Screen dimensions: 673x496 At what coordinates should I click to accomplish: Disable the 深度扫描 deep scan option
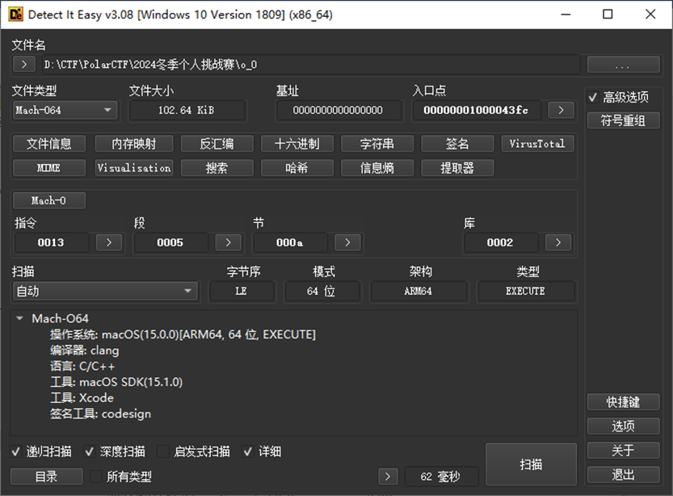pyautogui.click(x=90, y=452)
